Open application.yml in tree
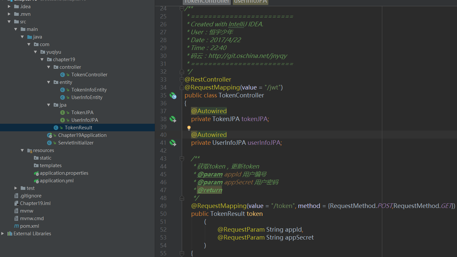457x257 pixels. point(57,181)
